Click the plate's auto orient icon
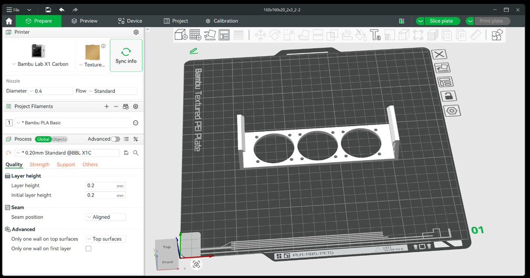Viewport: 530px width, 278px height. (442, 68)
